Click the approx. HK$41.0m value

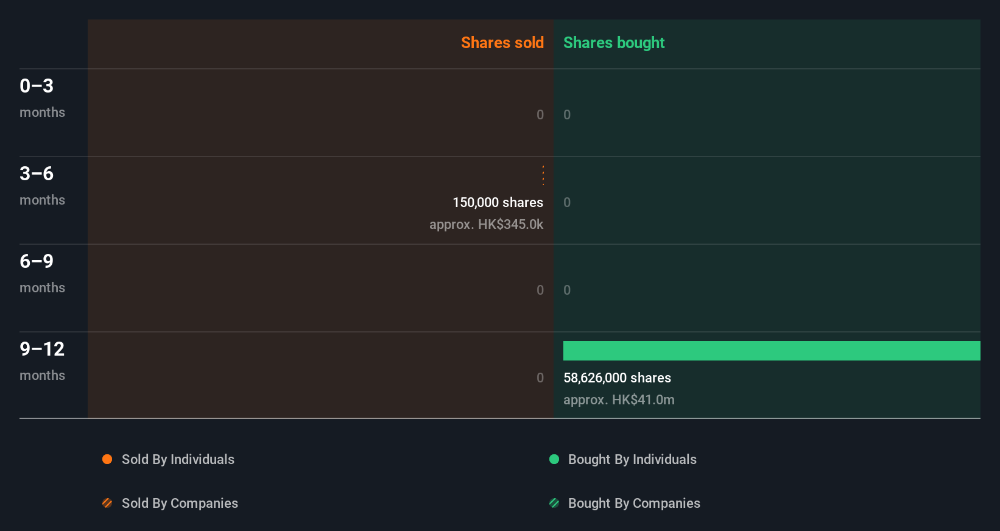point(619,399)
